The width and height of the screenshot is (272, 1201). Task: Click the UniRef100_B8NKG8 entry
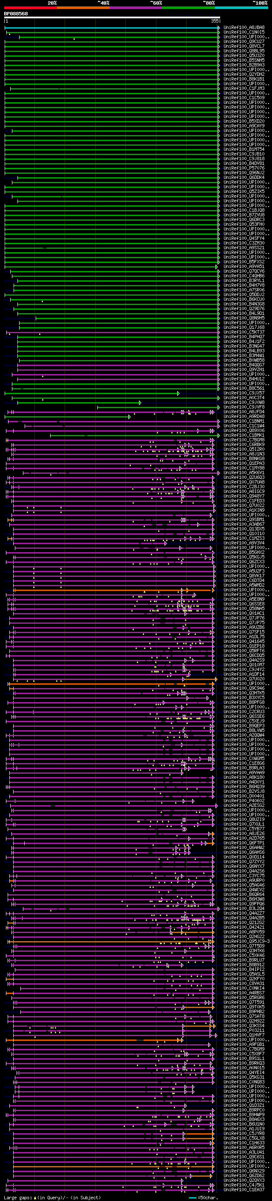[244, 458]
